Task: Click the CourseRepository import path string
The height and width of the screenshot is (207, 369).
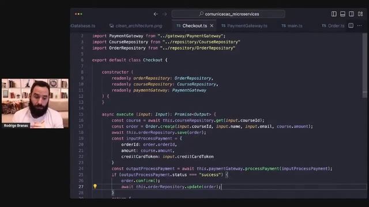Action: click(201, 42)
